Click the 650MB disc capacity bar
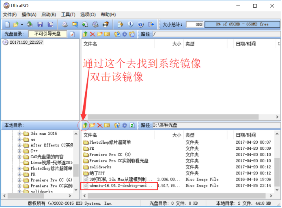 (x=242, y=24)
